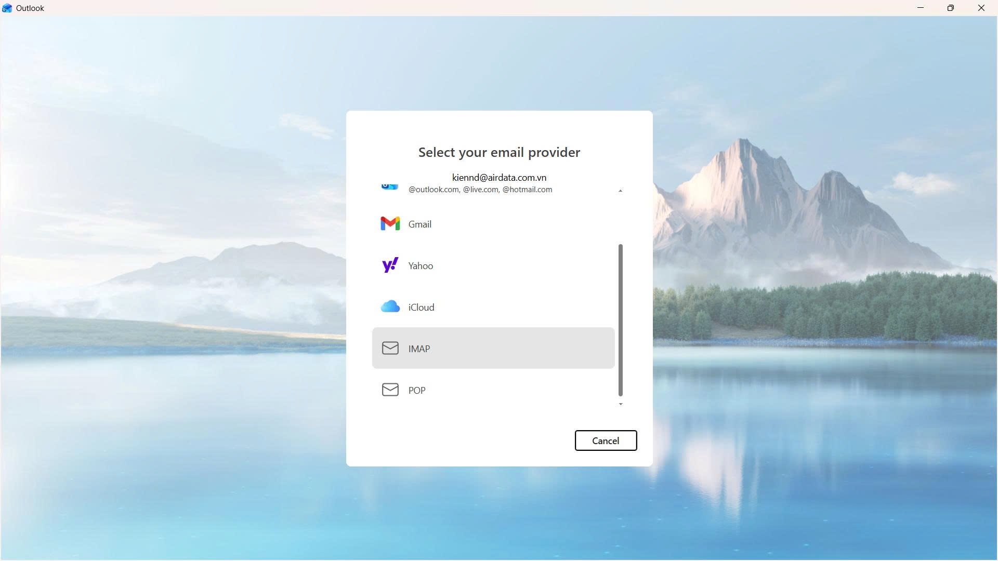Restore down the Outlook window
Image resolution: width=998 pixels, height=561 pixels.
coord(951,8)
